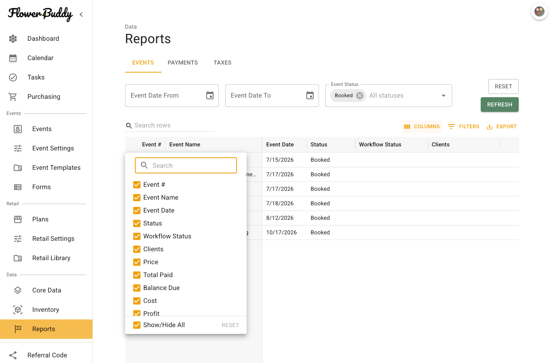Screen dimensions: 551x363
Task: Toggle the Show/Hide All checkbox
Action: (x=137, y=325)
